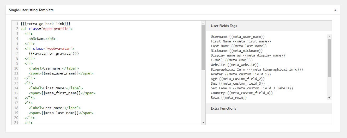This screenshot has width=347, height=138.
Task: Select the Username {{meta_user_name}} tag
Action: point(238,37)
